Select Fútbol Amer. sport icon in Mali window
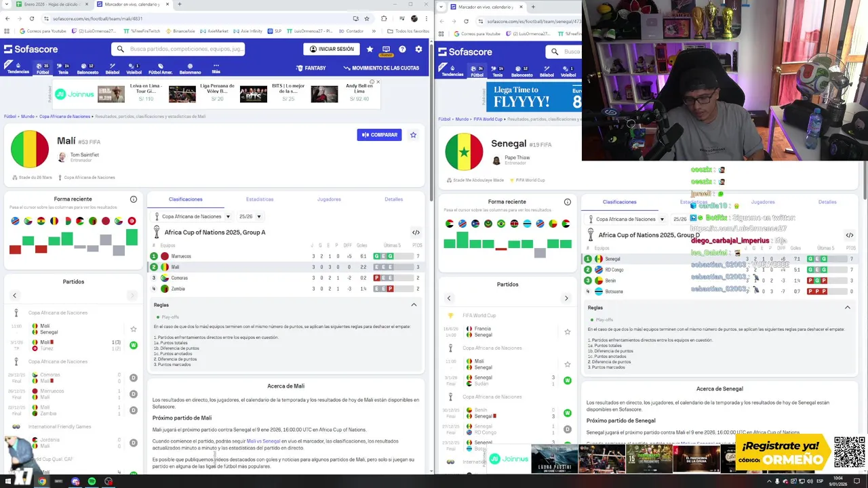Viewport: 868px width, 488px height. coord(161,68)
